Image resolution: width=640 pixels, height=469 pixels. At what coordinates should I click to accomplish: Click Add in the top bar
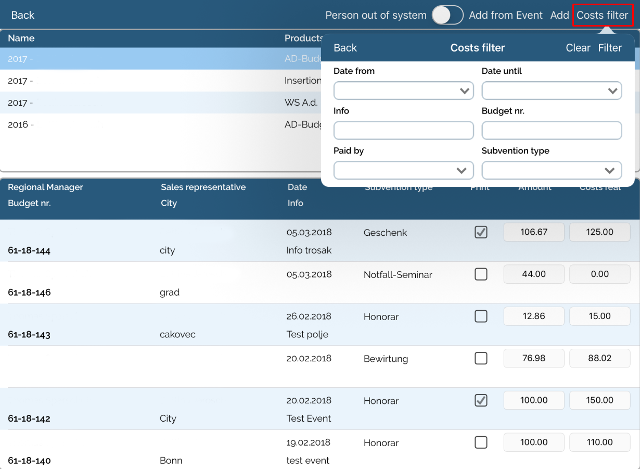(x=560, y=15)
